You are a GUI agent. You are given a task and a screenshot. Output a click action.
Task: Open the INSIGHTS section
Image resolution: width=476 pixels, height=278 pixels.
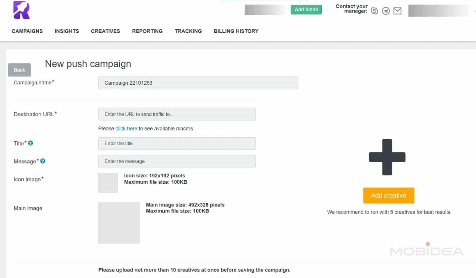point(67,31)
